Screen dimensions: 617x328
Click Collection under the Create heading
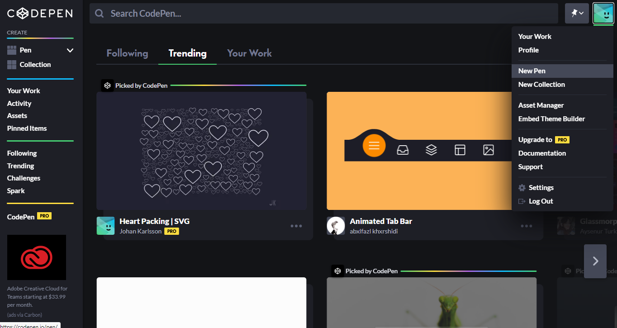[35, 65]
